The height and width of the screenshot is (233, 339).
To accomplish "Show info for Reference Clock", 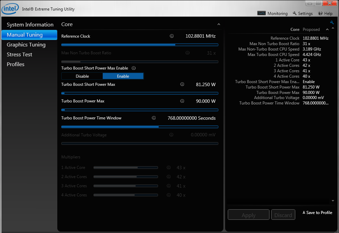I will pyautogui.click(x=172, y=36).
